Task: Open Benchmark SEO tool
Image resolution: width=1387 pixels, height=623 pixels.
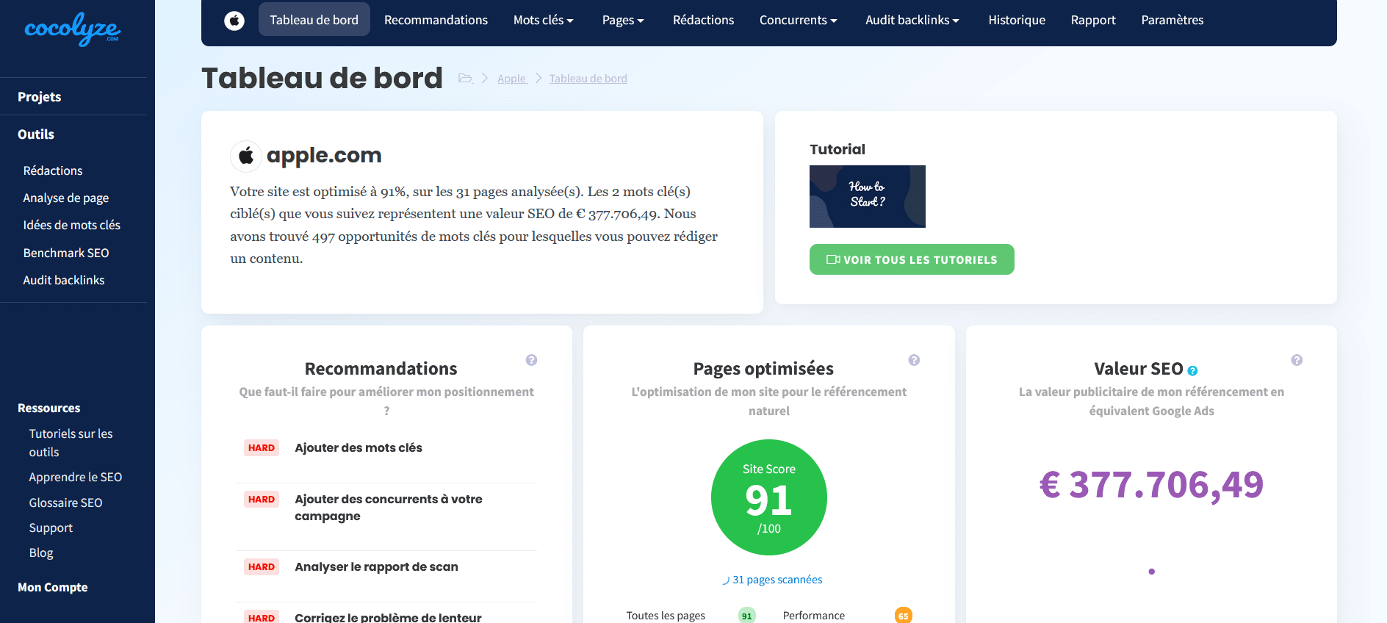Action: 66,253
